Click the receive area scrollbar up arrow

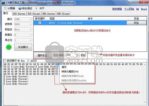click(145, 65)
